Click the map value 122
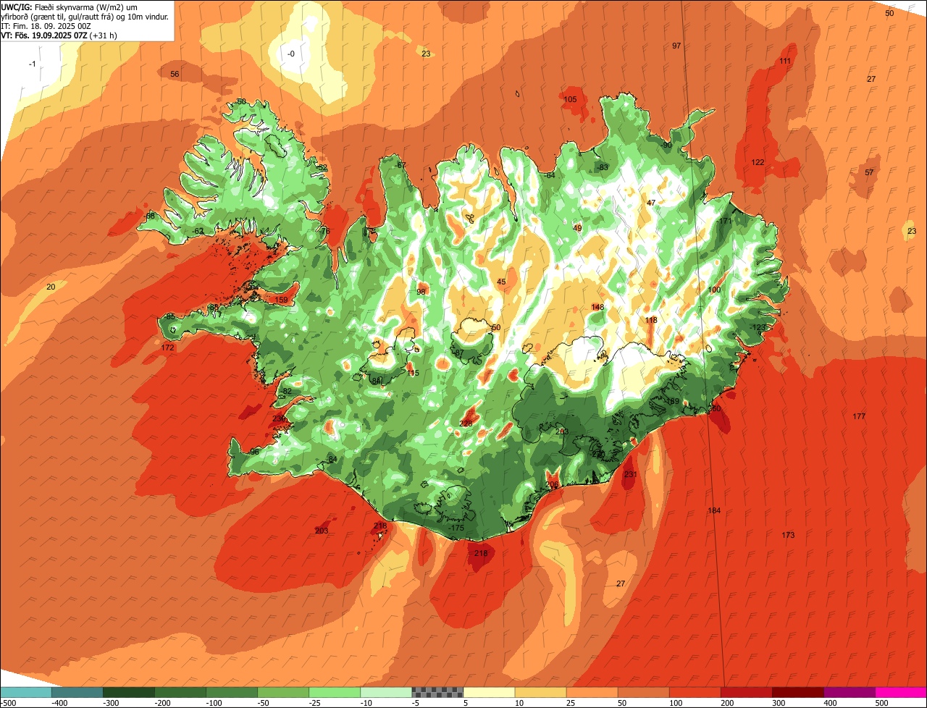 [x=758, y=162]
